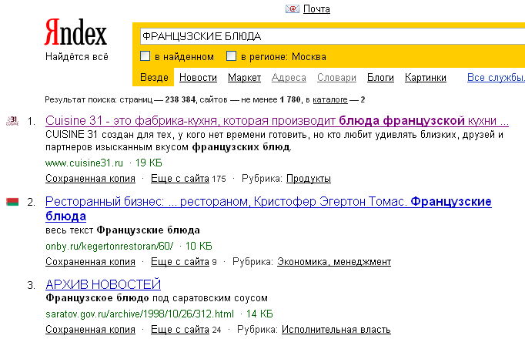Show more results from cuisine31.ru site
525x339 pixels.
coord(180,178)
